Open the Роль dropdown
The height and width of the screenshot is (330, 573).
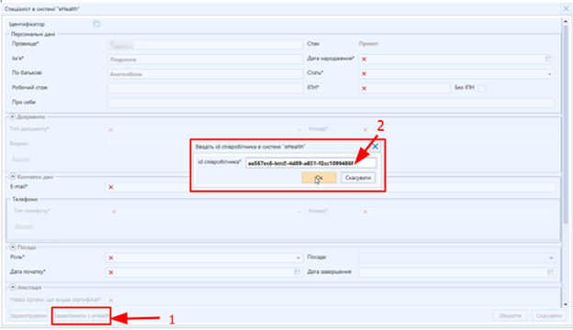tap(298, 258)
